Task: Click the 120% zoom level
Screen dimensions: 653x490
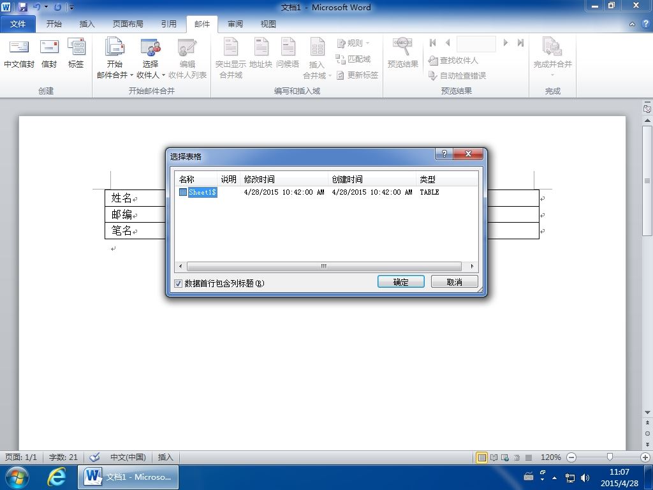Action: click(550, 457)
